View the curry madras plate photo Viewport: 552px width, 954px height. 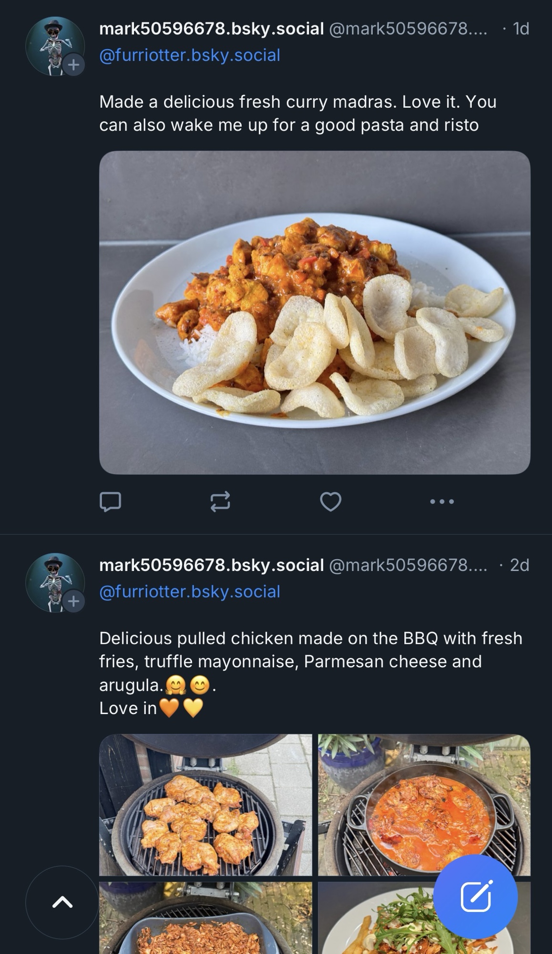[x=315, y=312]
